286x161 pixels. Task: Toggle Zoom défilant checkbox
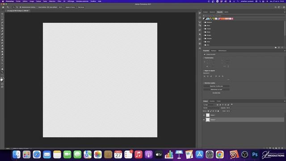coord(48,7)
